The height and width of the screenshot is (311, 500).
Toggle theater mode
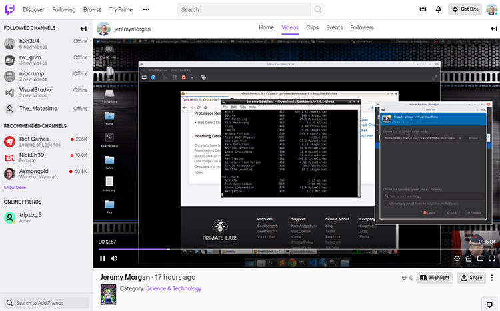480,258
